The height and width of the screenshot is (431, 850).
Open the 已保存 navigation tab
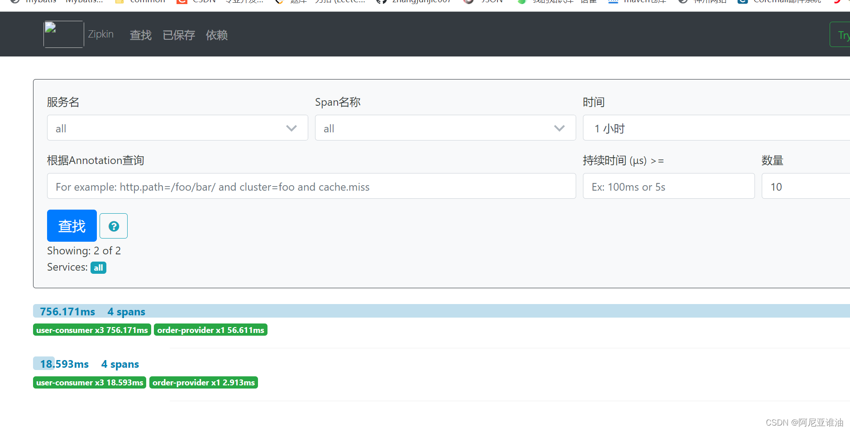[x=179, y=35]
